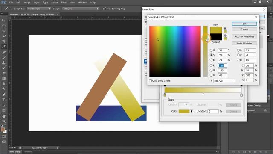
Task: Select the right white gradient color stop
Action: pos(241,95)
